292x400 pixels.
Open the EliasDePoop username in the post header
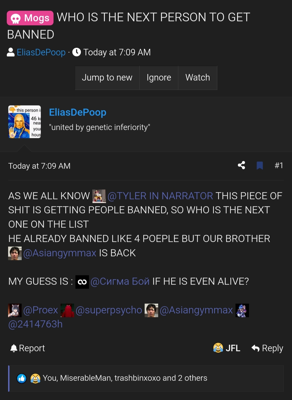[78, 112]
